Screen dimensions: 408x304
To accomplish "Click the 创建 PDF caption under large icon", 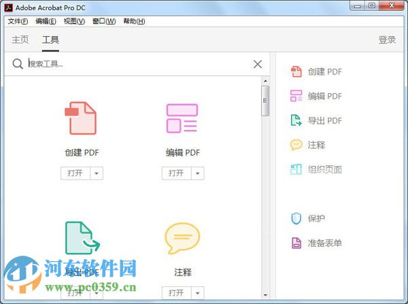I will pos(82,152).
